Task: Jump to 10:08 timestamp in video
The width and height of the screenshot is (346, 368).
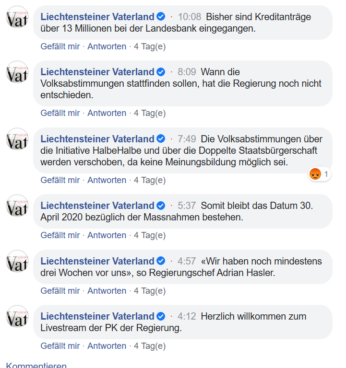Action: [x=190, y=17]
